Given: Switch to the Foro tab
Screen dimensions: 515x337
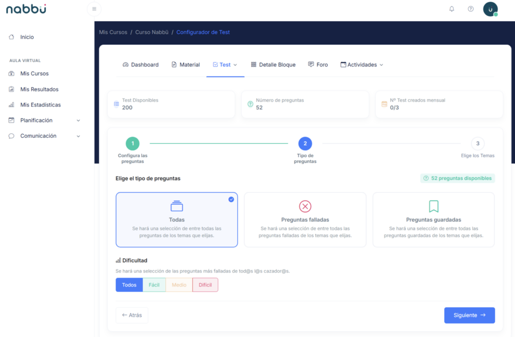Looking at the screenshot, I should click(318, 65).
